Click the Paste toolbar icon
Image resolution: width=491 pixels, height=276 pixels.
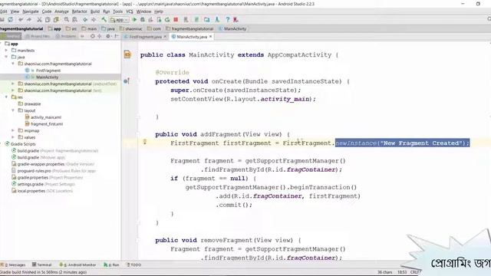(56, 19)
